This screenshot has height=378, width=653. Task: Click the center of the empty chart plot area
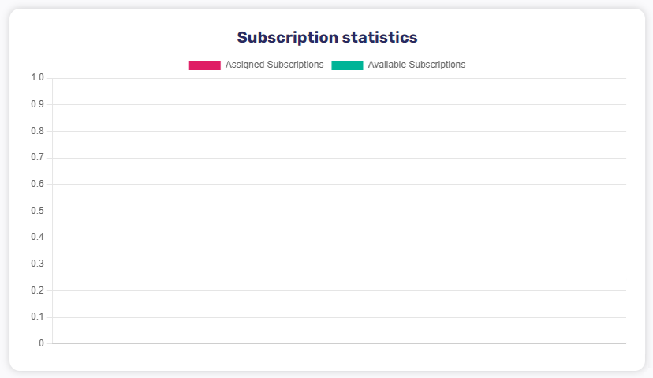click(x=339, y=211)
